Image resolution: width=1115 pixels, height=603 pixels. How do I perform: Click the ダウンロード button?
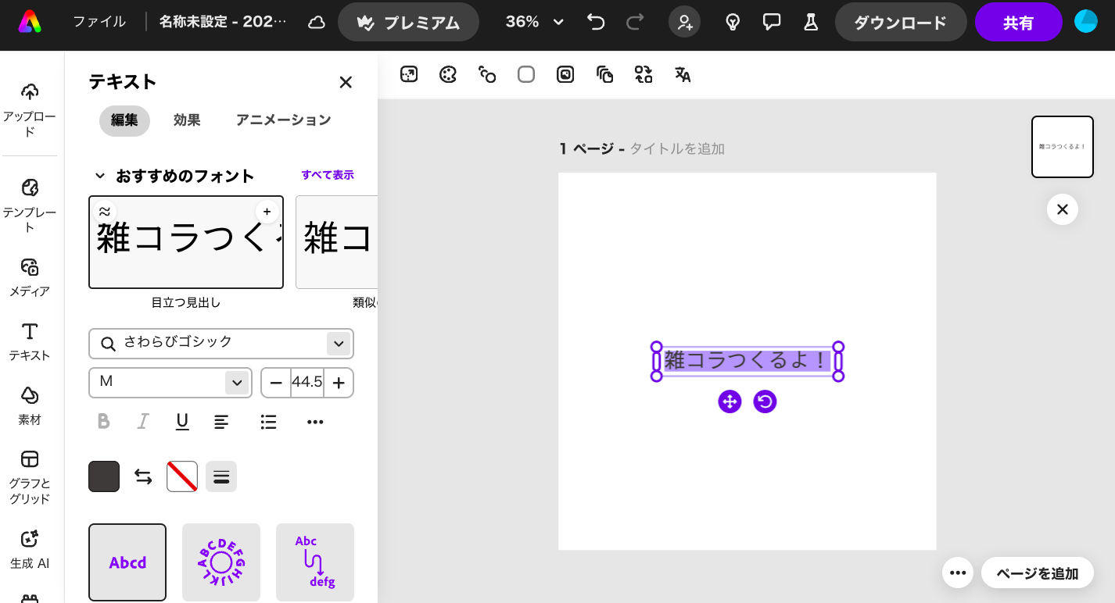pos(901,22)
